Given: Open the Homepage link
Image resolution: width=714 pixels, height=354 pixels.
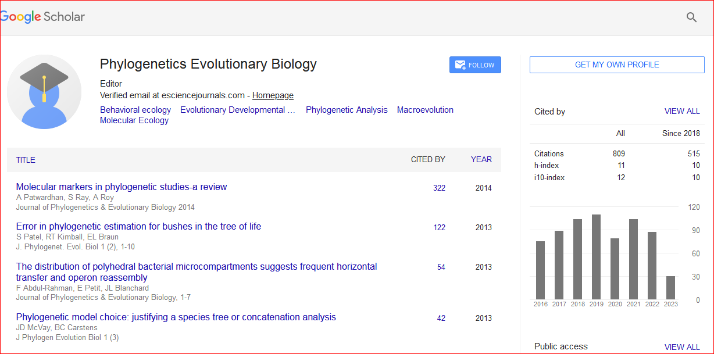Looking at the screenshot, I should click(x=273, y=95).
